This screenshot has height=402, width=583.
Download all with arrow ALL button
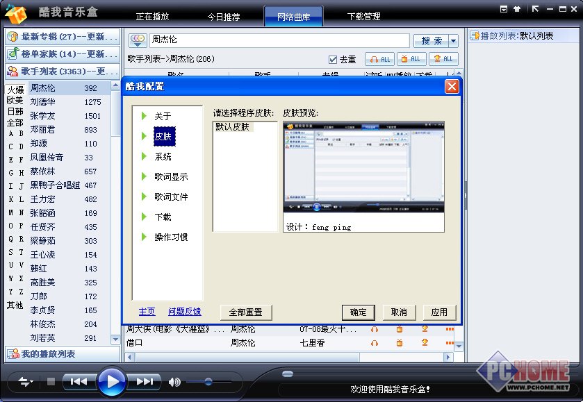pos(443,59)
